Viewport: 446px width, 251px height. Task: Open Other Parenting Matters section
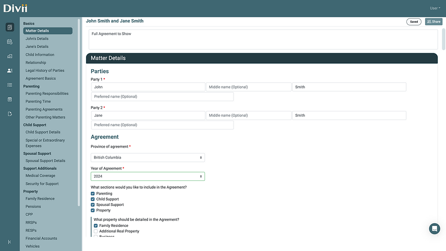click(x=46, y=117)
